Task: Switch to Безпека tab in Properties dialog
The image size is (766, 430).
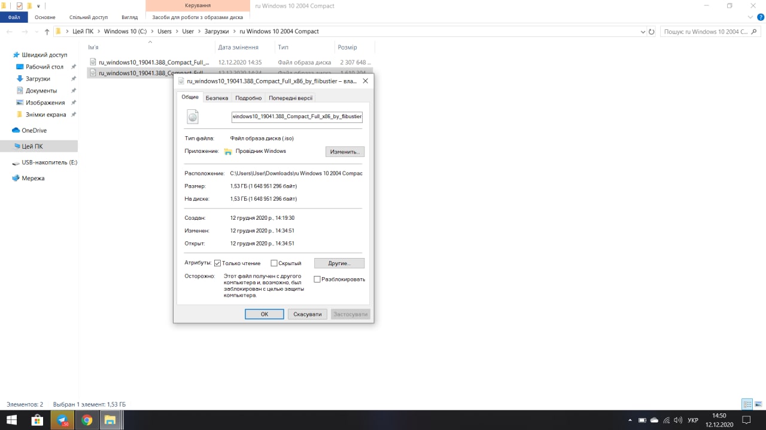Action: click(x=217, y=98)
